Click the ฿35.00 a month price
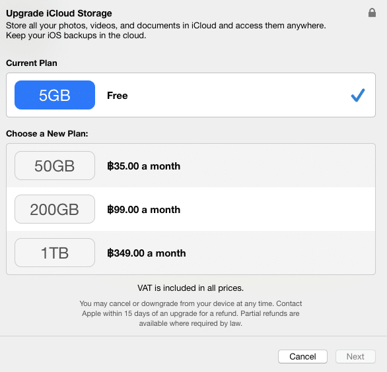 point(144,166)
